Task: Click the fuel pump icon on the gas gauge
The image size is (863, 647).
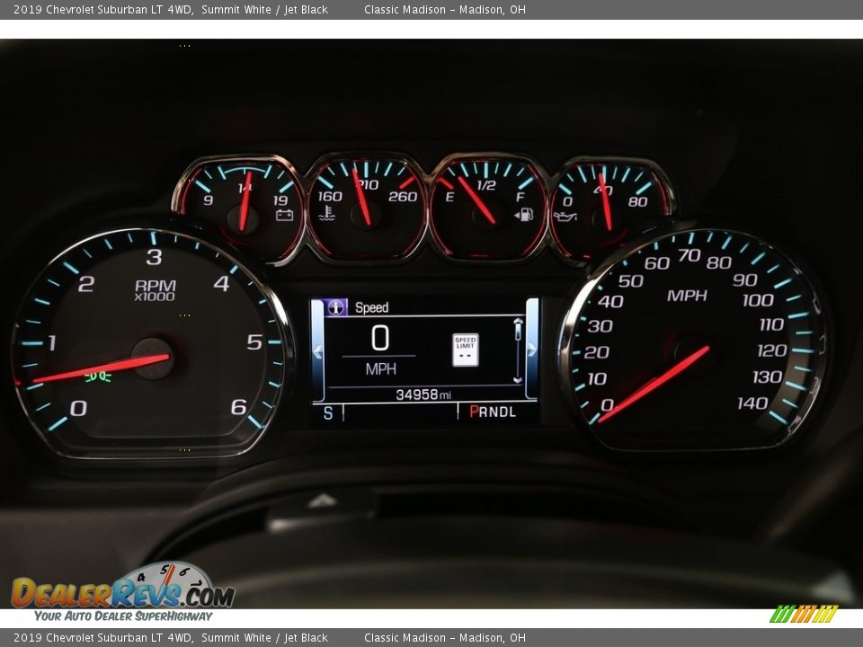Action: pos(525,215)
